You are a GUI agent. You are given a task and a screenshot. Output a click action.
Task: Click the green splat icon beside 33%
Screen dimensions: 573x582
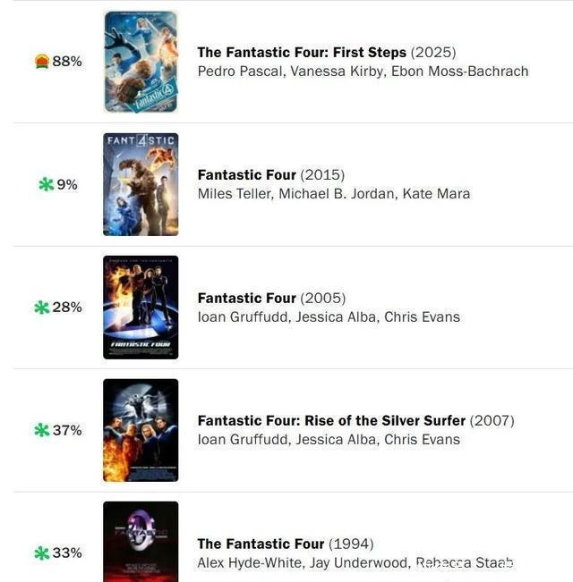(42, 553)
